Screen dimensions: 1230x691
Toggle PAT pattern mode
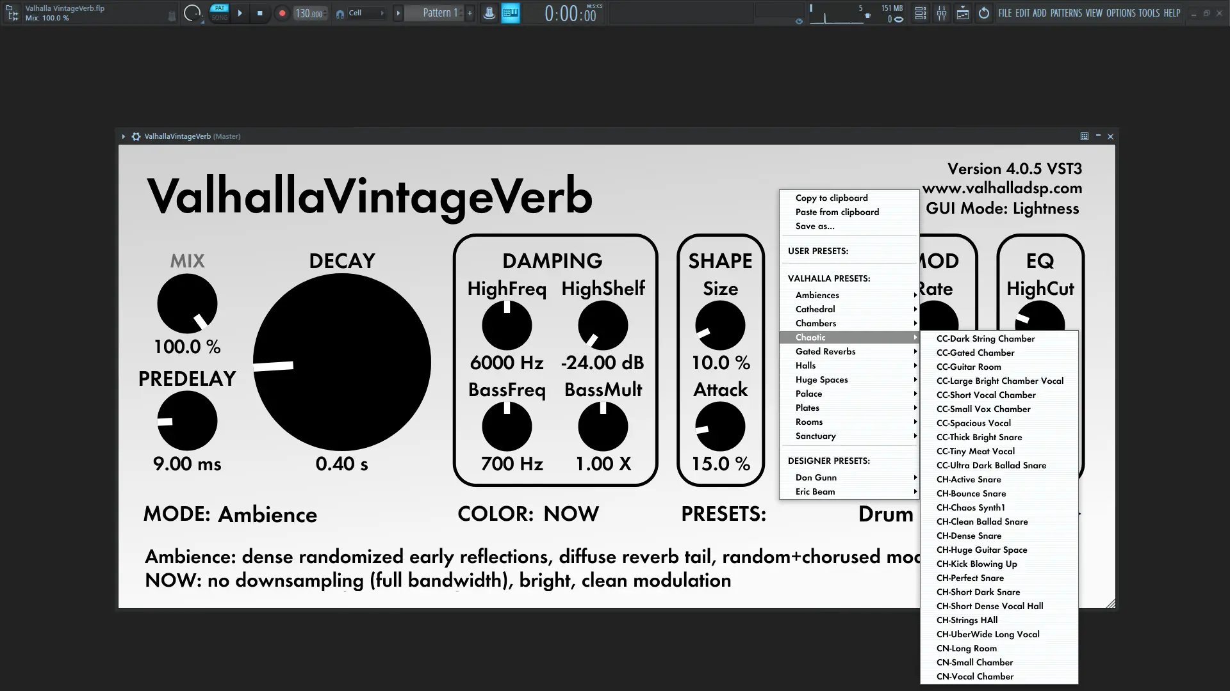[220, 8]
